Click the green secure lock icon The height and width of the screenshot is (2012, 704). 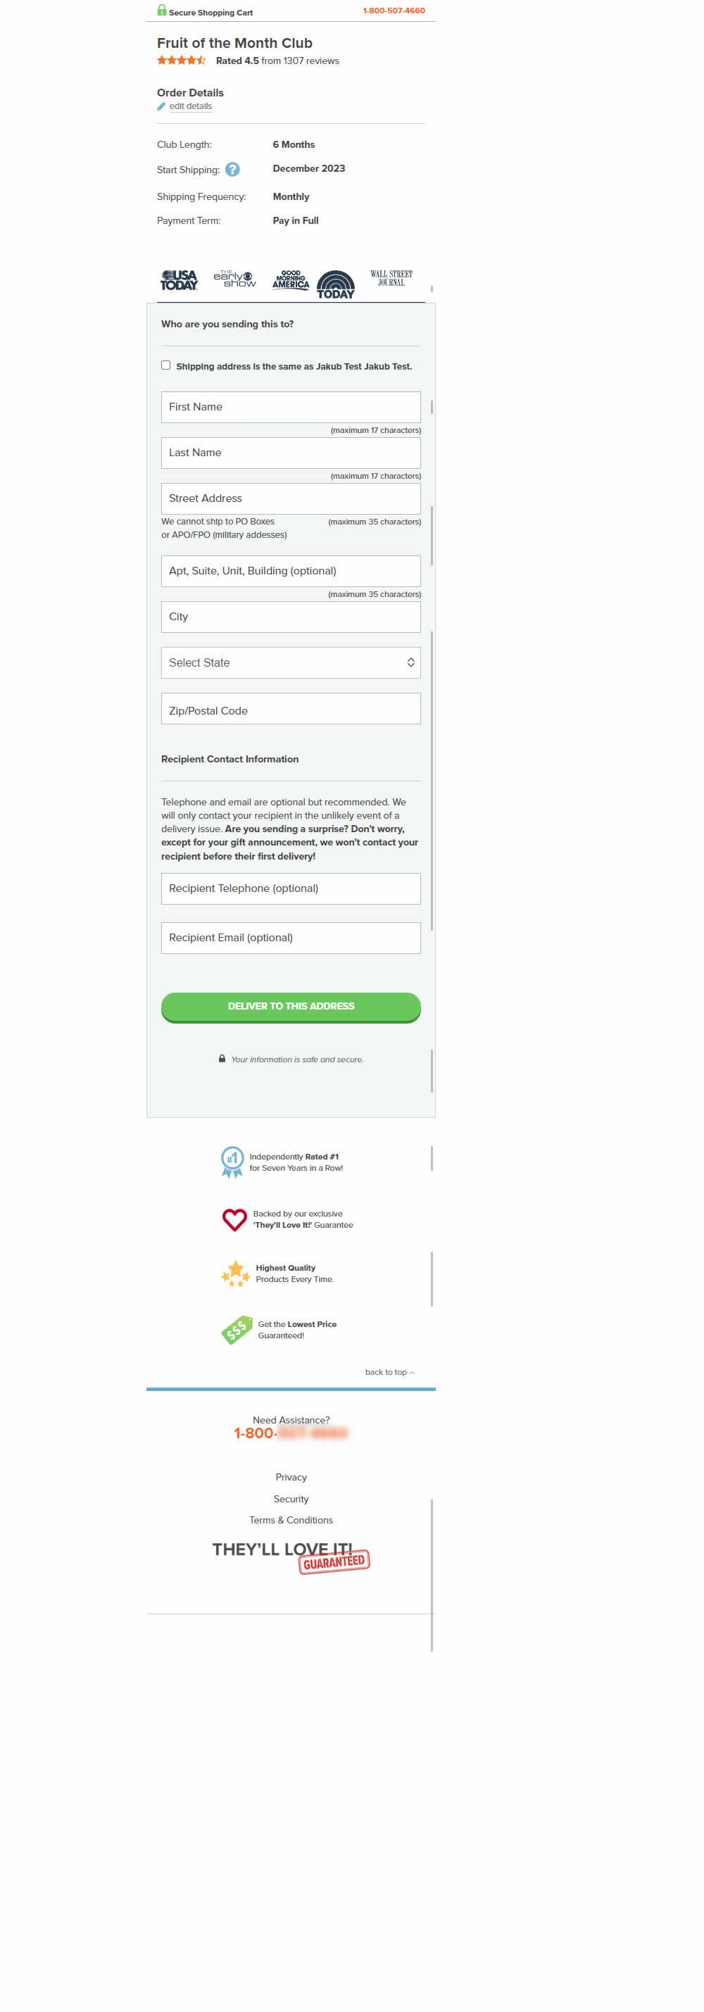coord(162,10)
